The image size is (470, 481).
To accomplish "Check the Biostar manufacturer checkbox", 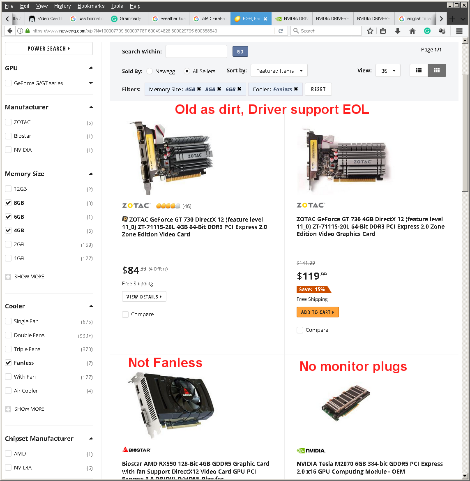I will click(x=8, y=136).
